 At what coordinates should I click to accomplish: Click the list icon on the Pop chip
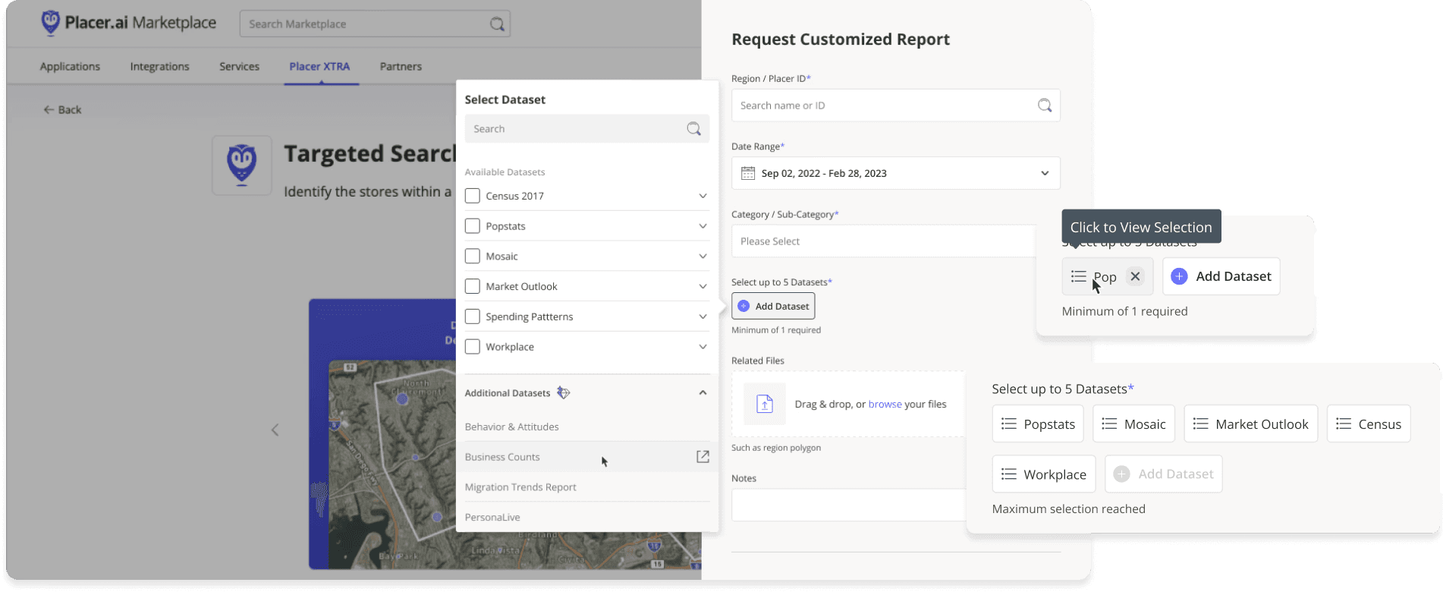1079,276
